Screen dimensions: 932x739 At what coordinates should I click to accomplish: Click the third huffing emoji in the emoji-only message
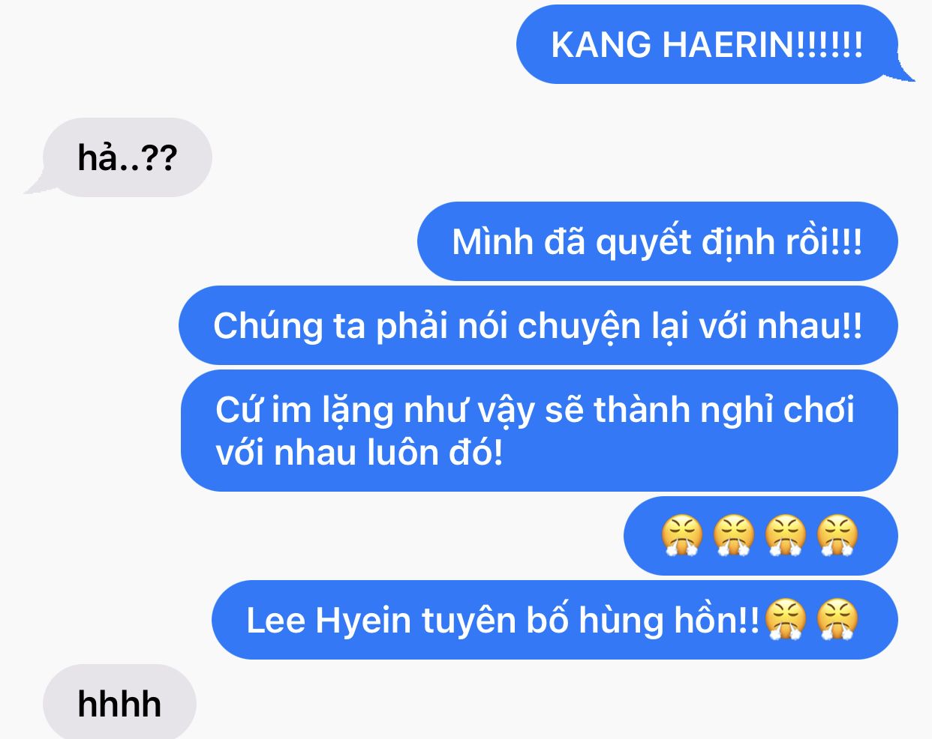[785, 536]
